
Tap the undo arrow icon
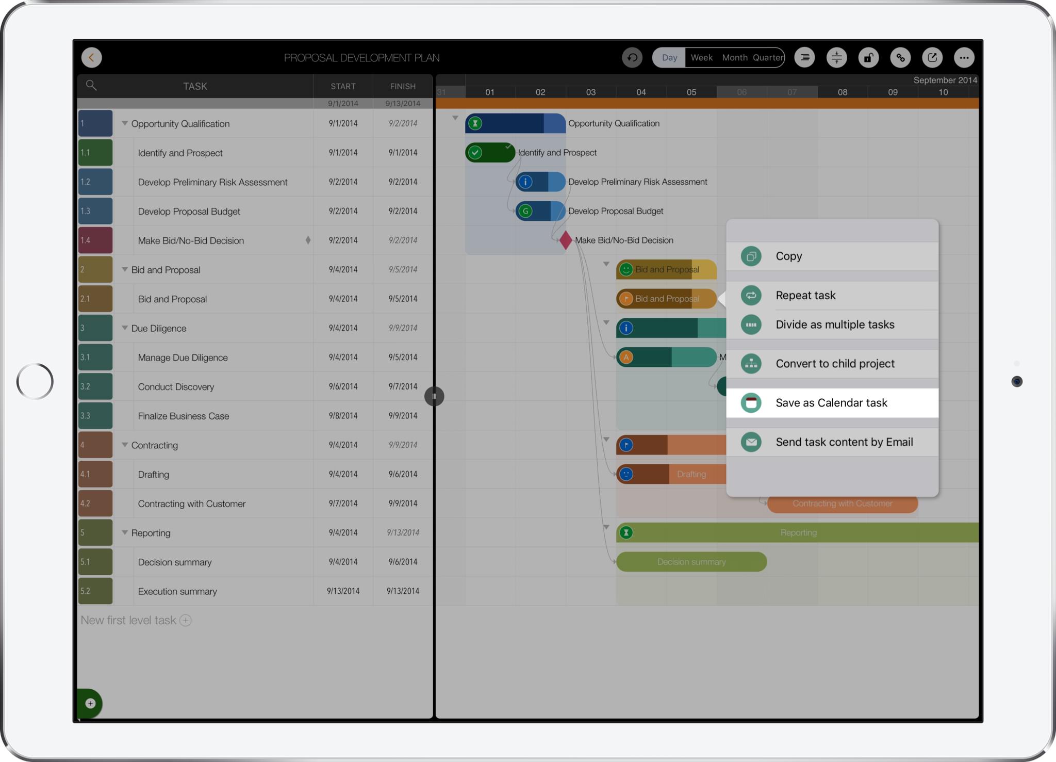[x=632, y=58]
